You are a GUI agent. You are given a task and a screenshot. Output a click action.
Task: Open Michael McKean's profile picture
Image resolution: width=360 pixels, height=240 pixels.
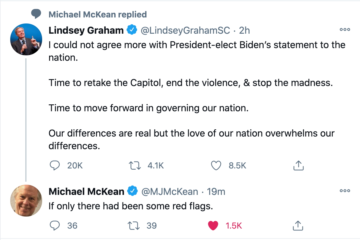tap(26, 201)
